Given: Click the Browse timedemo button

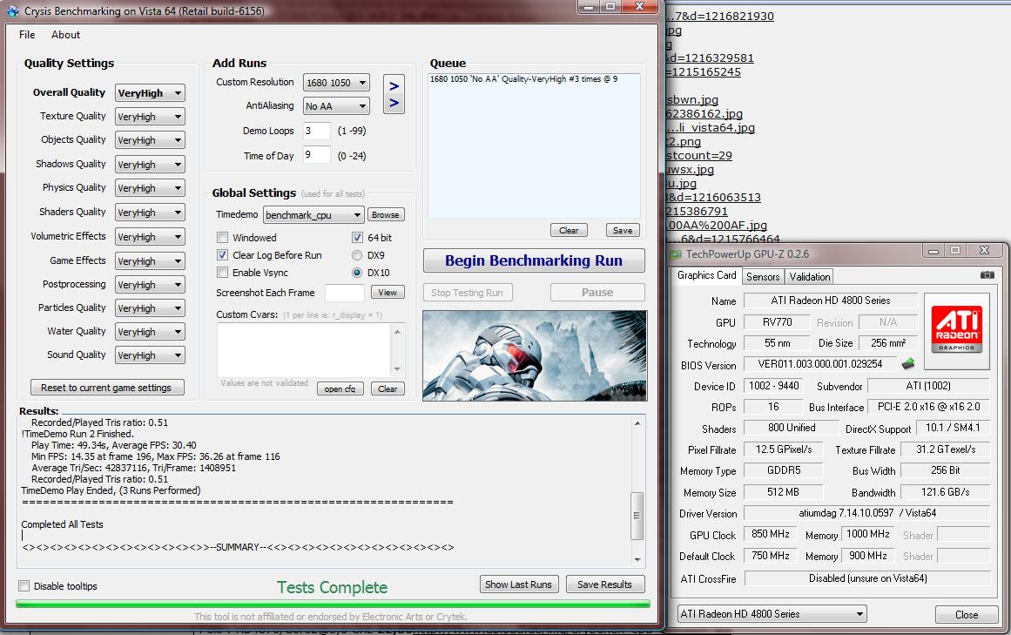Looking at the screenshot, I should (386, 214).
